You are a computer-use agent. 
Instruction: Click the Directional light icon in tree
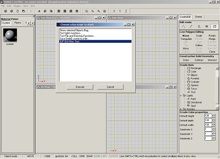pyautogui.click(x=189, y=103)
